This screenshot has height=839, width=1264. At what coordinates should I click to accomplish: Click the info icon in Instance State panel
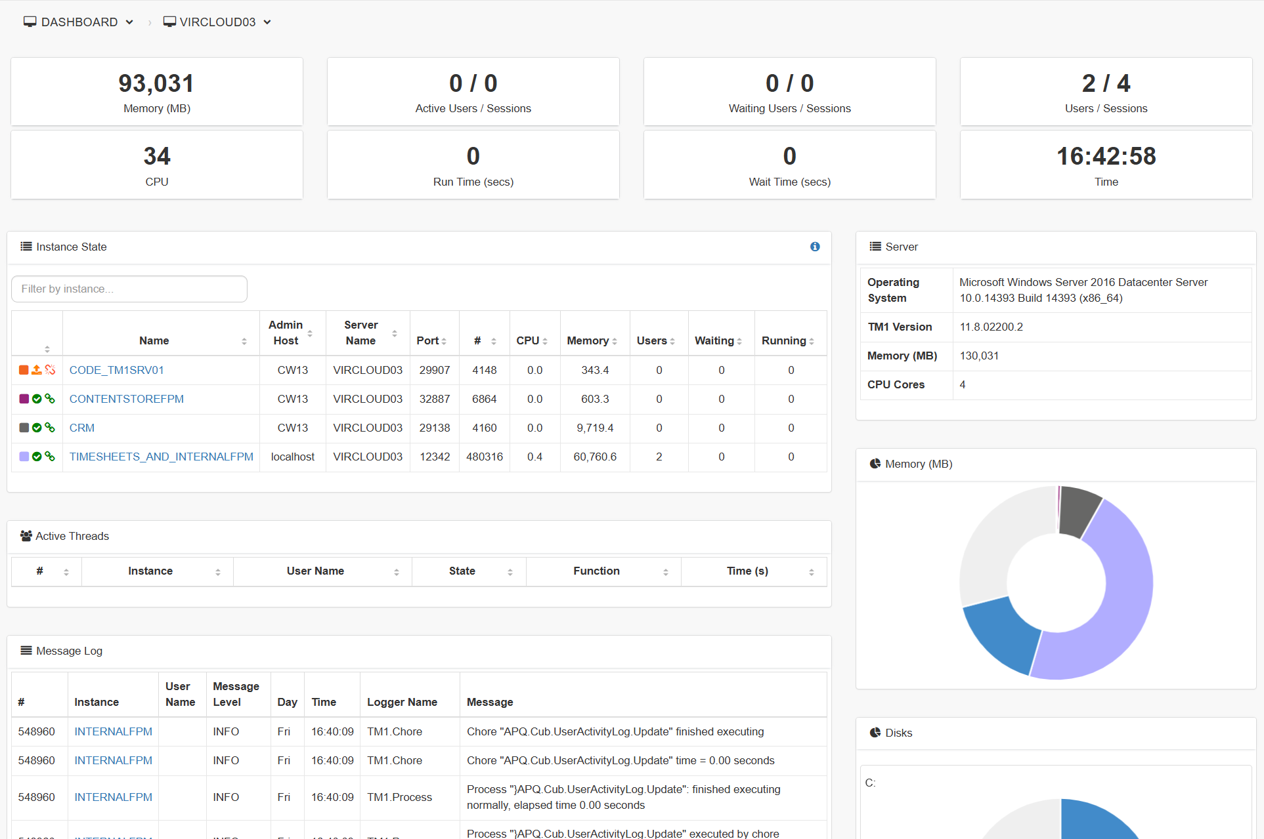point(815,247)
